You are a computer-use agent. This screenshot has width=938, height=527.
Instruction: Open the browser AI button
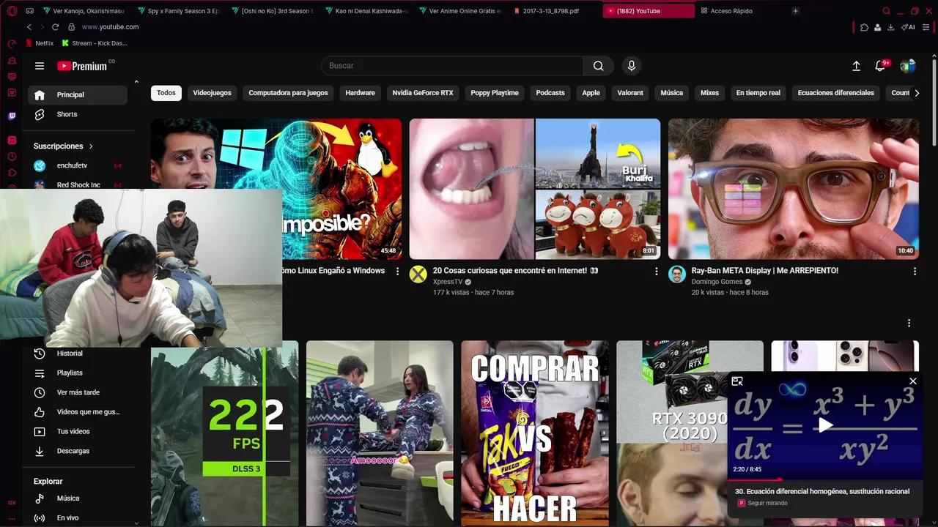pos(908,27)
